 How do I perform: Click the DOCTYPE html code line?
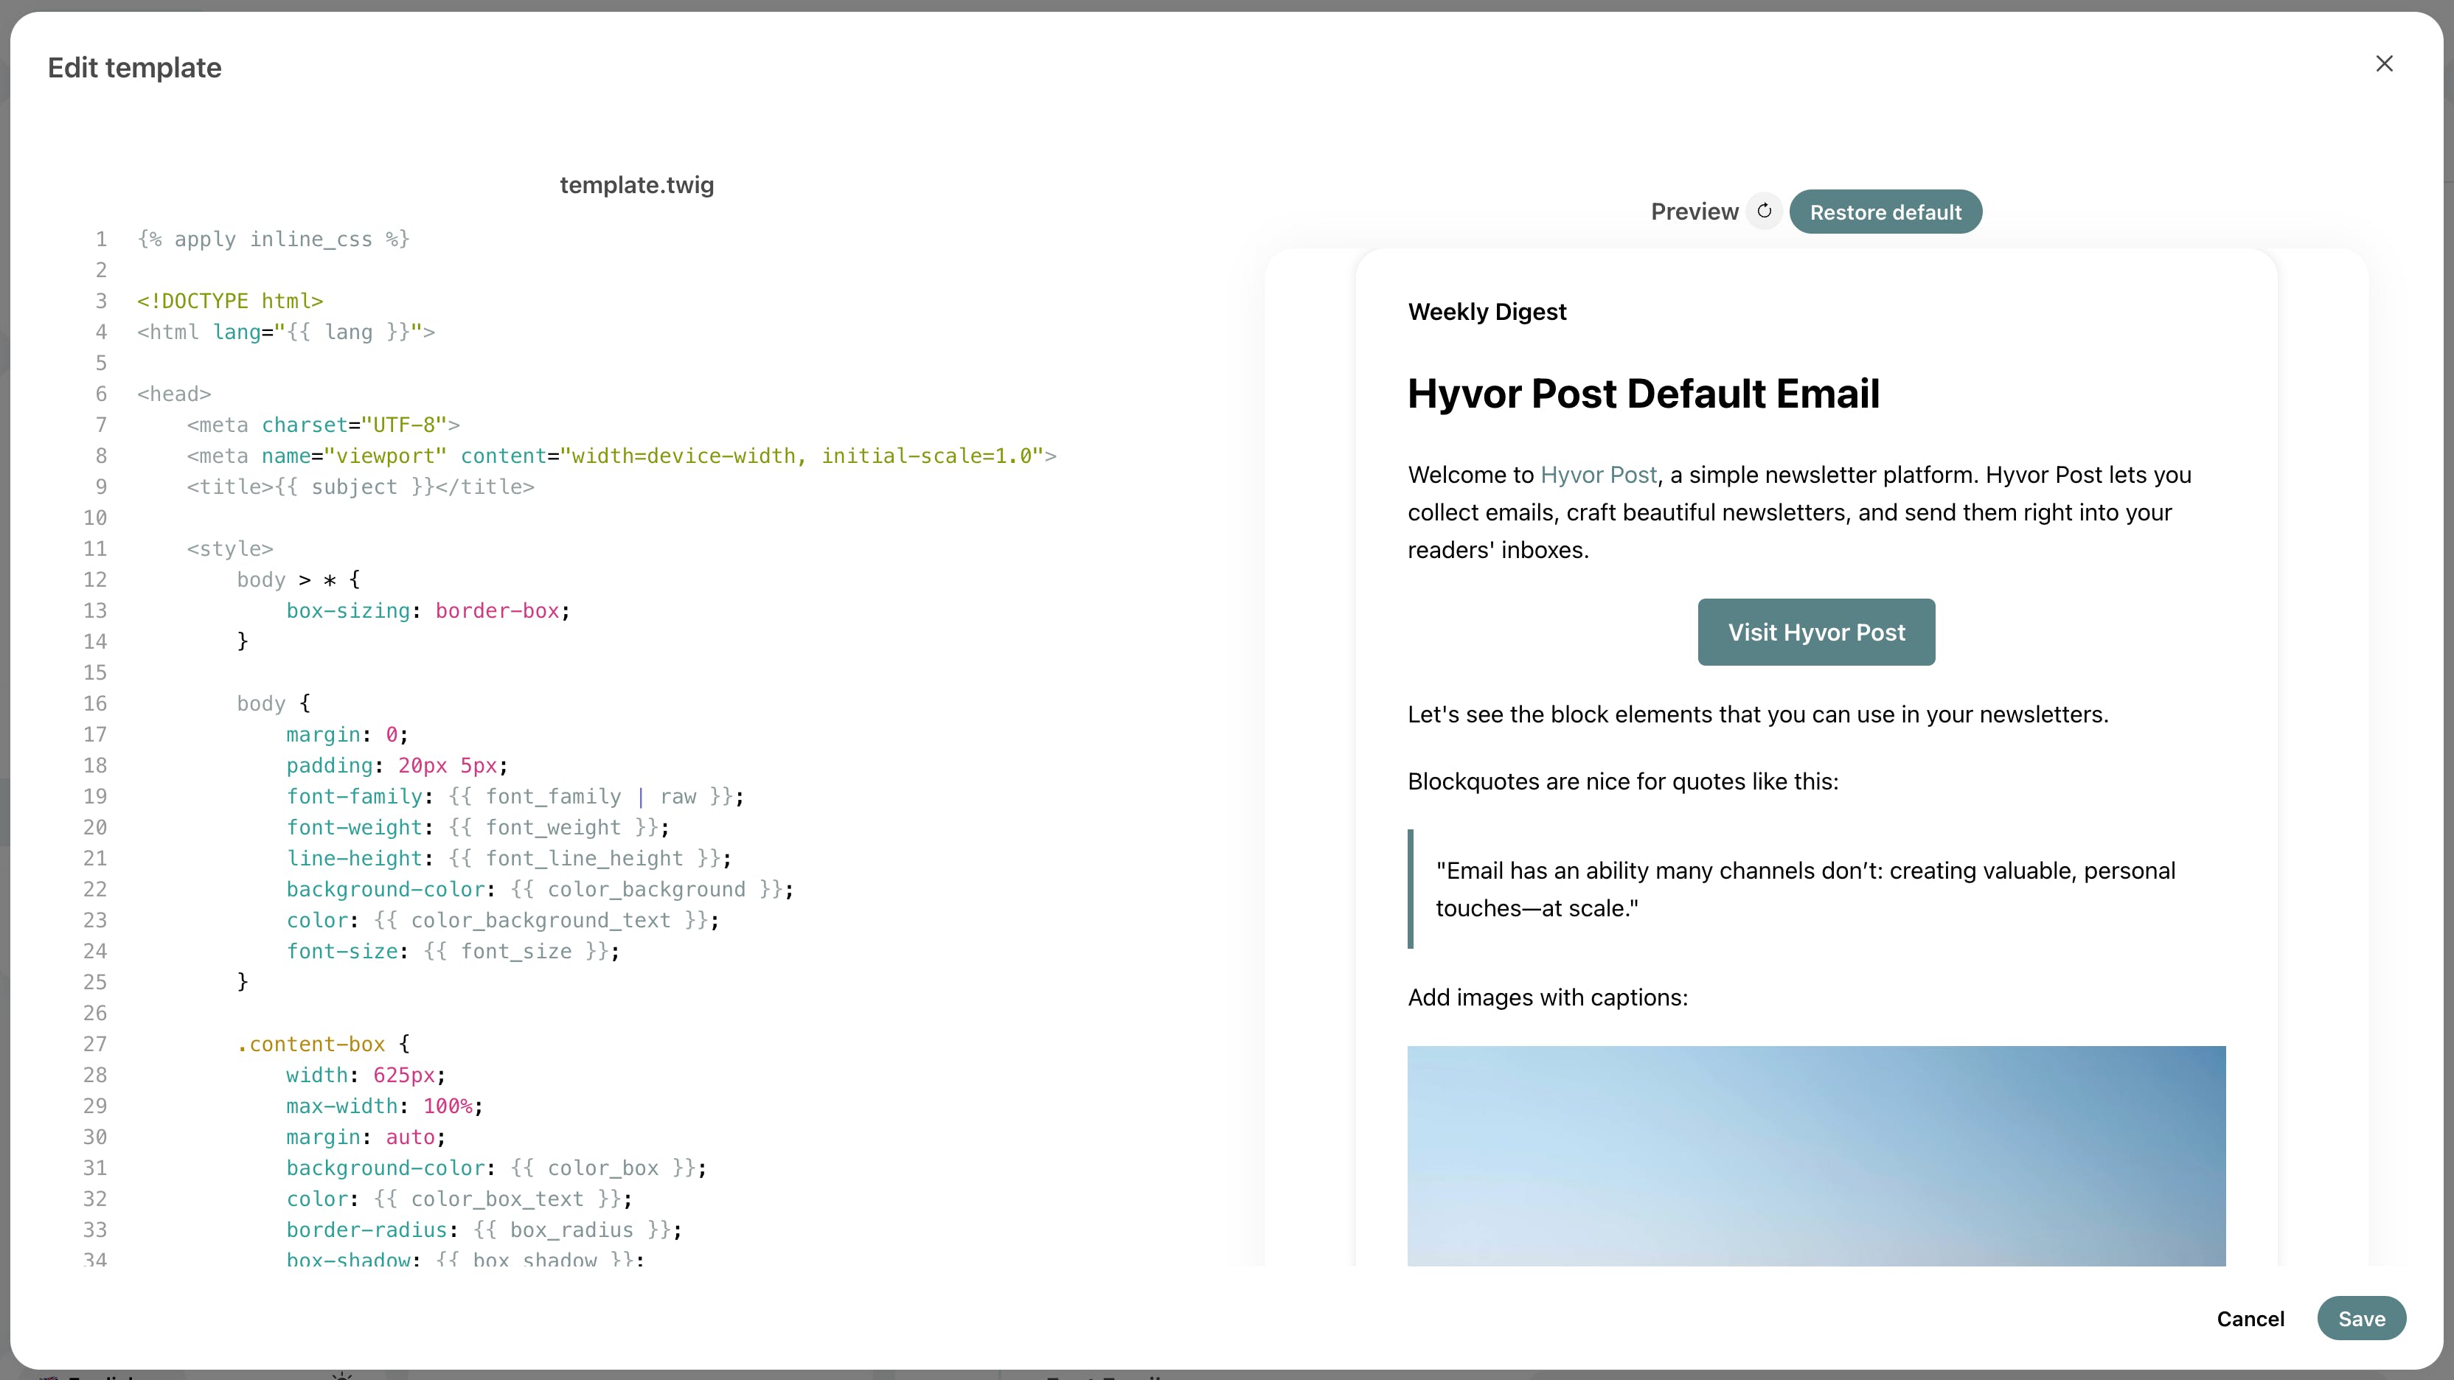[229, 301]
